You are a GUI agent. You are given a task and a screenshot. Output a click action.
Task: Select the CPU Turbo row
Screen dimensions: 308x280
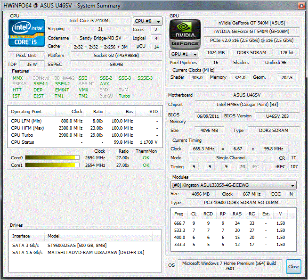(85, 135)
